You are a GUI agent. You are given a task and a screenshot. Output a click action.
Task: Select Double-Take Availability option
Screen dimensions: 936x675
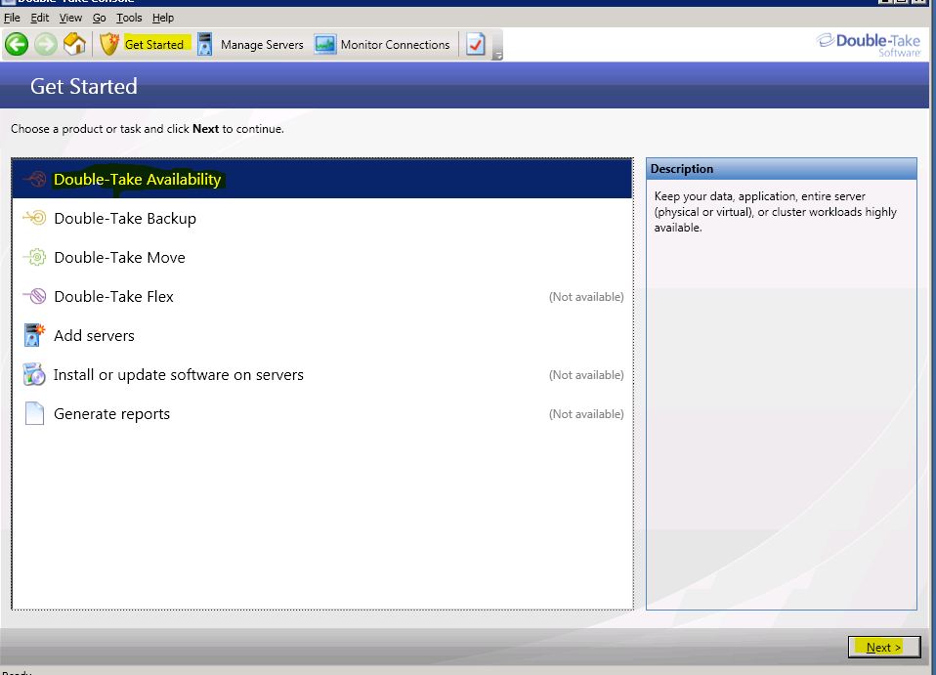click(322, 179)
